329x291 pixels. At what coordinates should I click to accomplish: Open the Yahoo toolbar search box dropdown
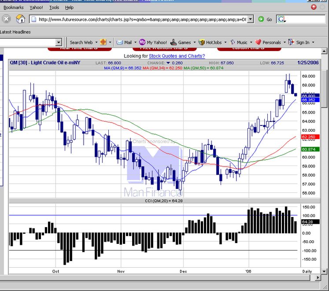pyautogui.click(x=59, y=42)
